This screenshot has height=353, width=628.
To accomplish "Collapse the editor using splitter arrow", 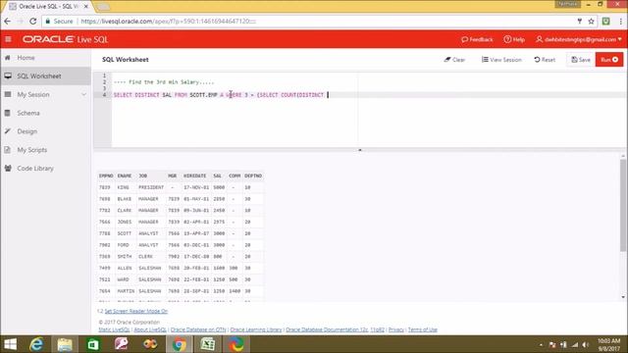I will (360, 150).
